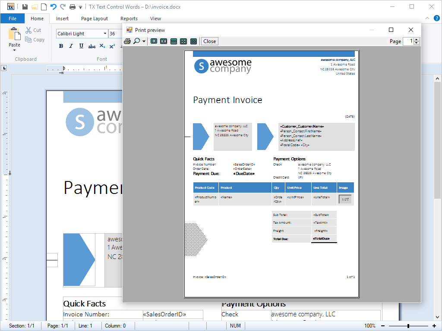Open the Quick Access Toolbar customize dropdown
This screenshot has width=442, height=331.
pos(80,7)
